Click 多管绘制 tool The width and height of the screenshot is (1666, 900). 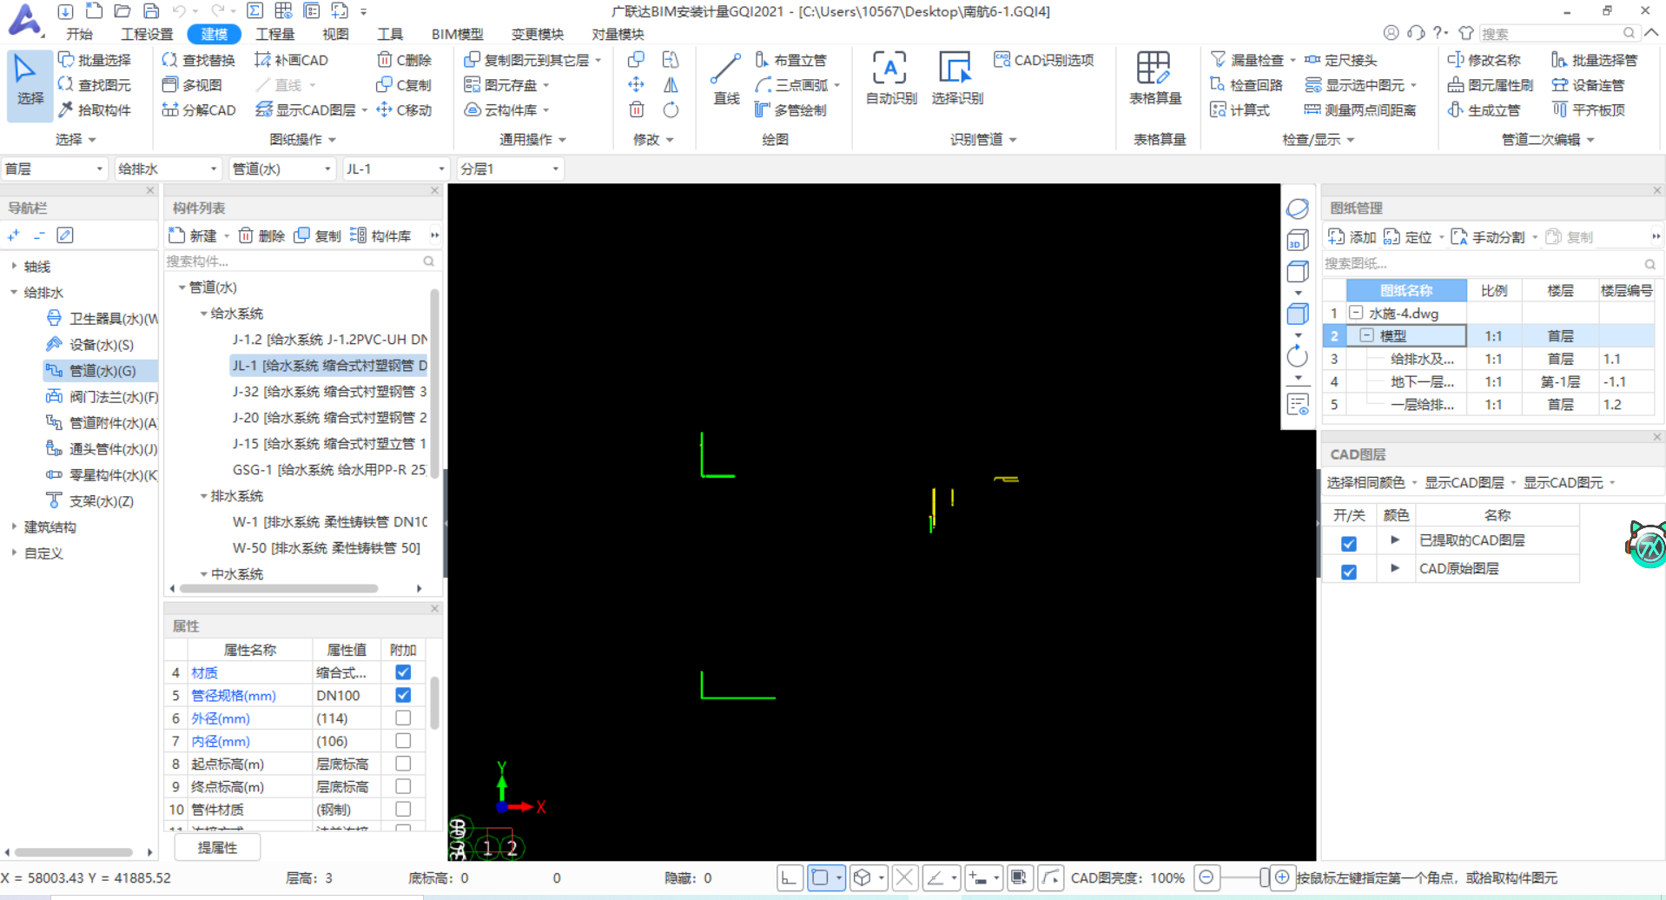tap(790, 110)
